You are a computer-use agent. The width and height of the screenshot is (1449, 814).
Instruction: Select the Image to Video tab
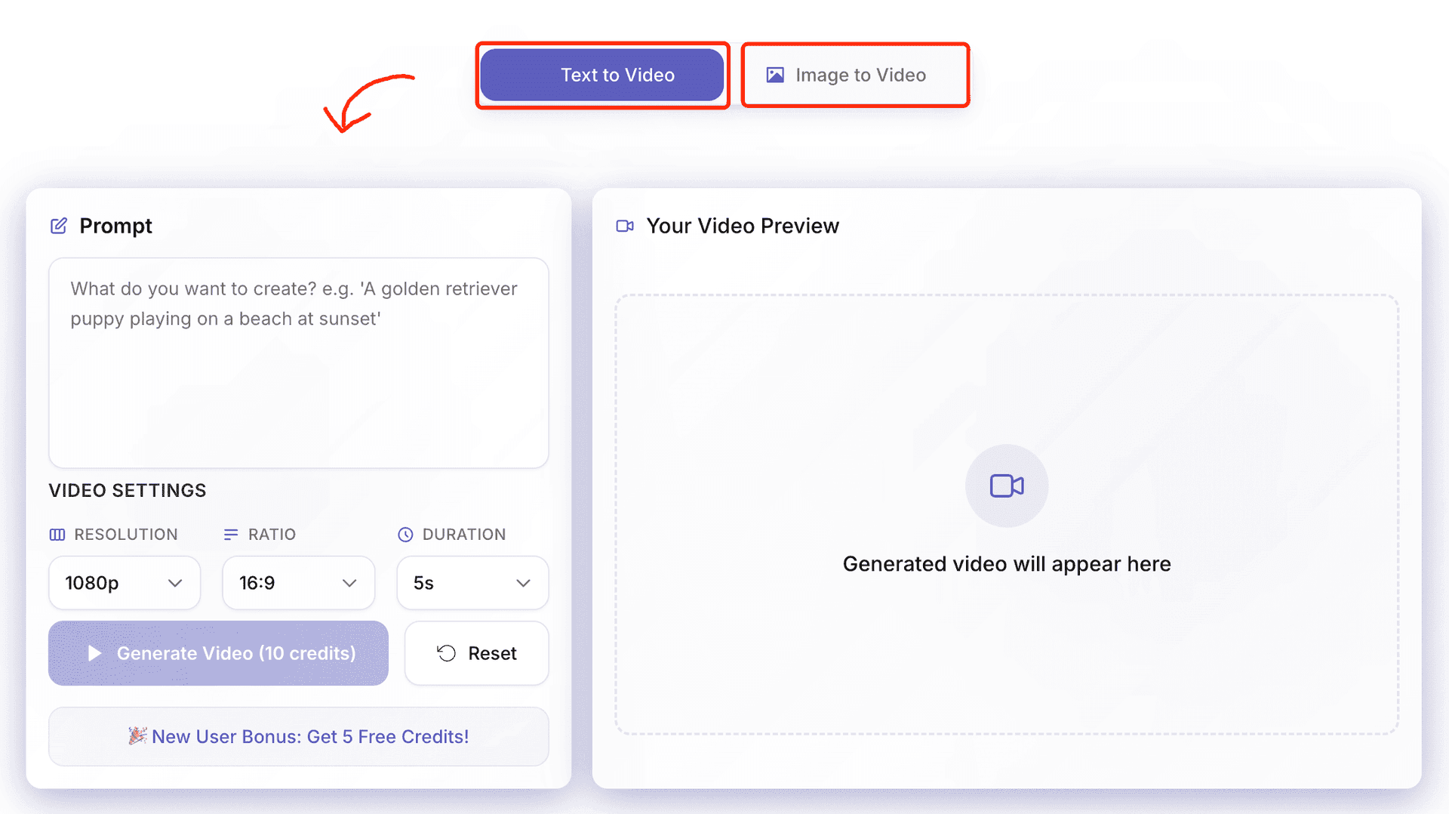(x=855, y=75)
